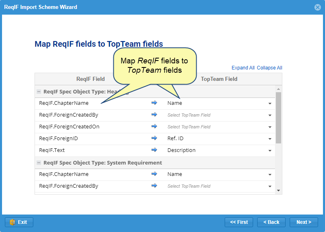
Task: Click mapping arrow icon for Heading ReqIF.ForeignCreatedBy
Action: coord(154,115)
